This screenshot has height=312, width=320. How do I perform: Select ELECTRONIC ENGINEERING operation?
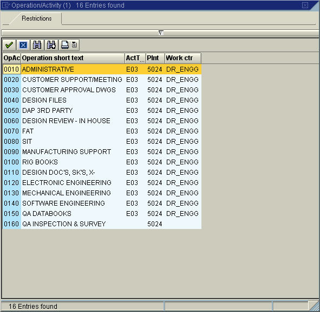[x=102, y=182]
